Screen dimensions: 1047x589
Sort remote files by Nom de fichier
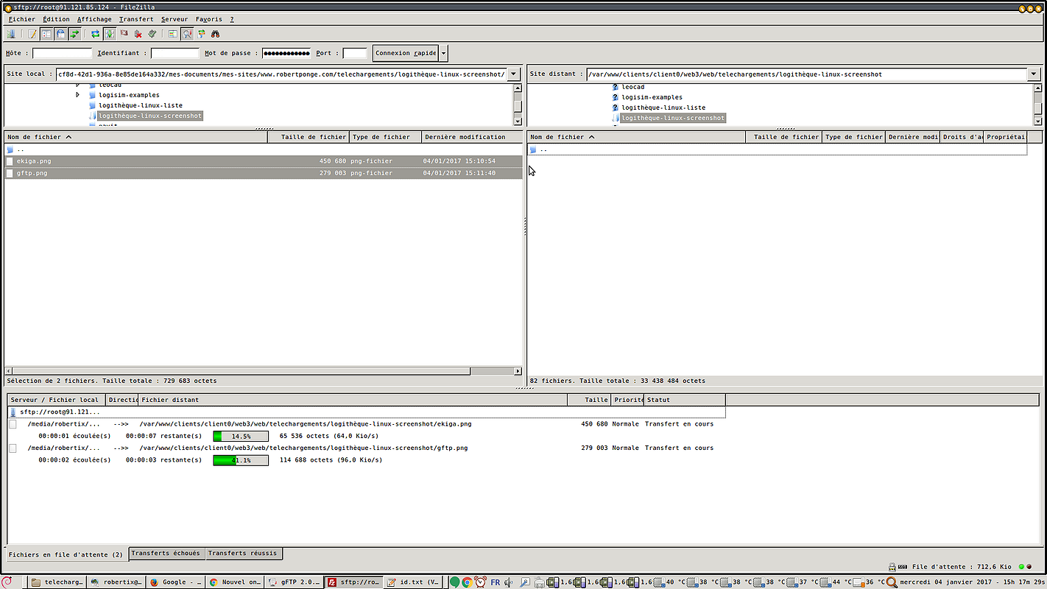point(637,137)
